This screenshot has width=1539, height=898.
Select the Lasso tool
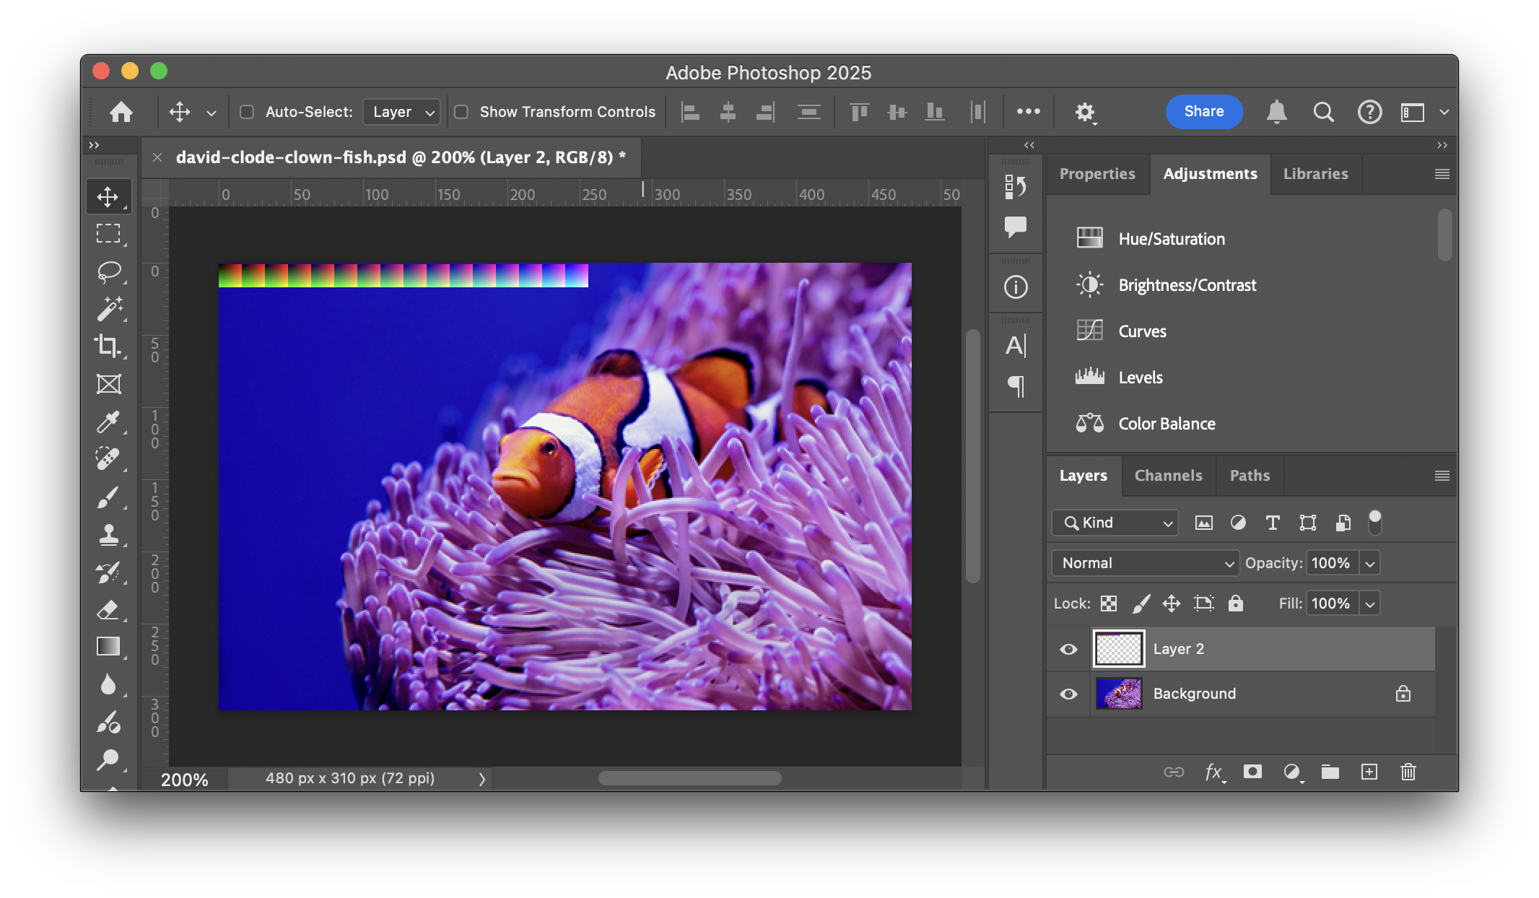tap(109, 271)
